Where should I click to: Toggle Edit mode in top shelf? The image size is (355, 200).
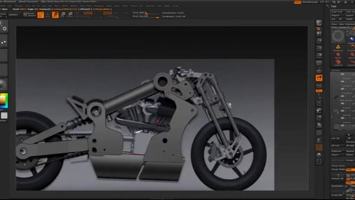point(40,15)
